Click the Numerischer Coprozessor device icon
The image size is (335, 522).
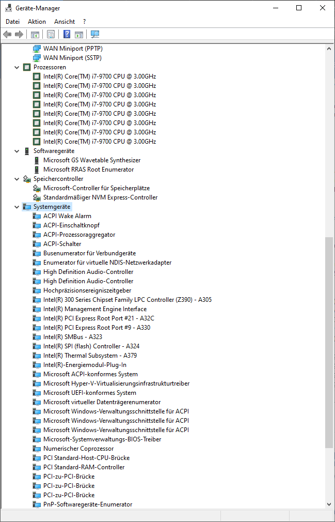(x=37, y=449)
